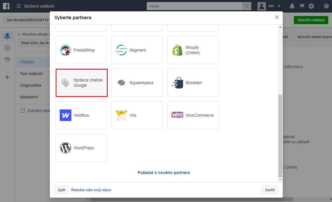332x202 pixels.
Task: Open Test událostí tab in sidebar
Action: coord(31,74)
